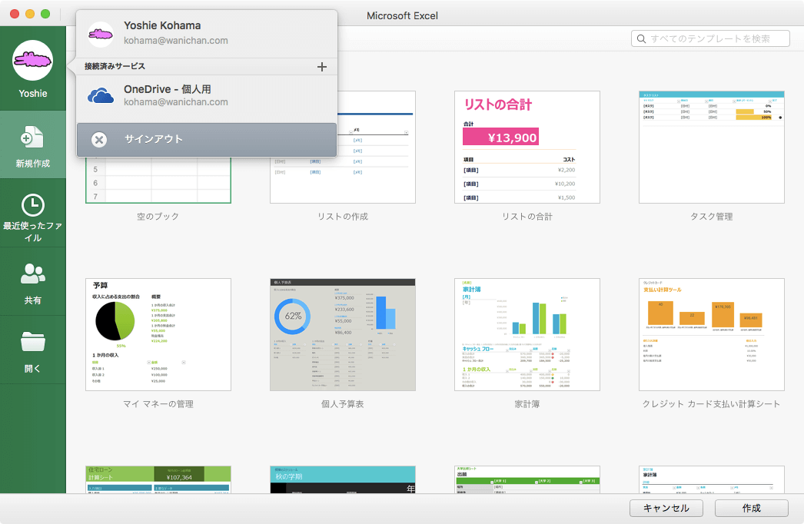Click the クレジット カード支払い計算シート caption

pyautogui.click(x=712, y=404)
